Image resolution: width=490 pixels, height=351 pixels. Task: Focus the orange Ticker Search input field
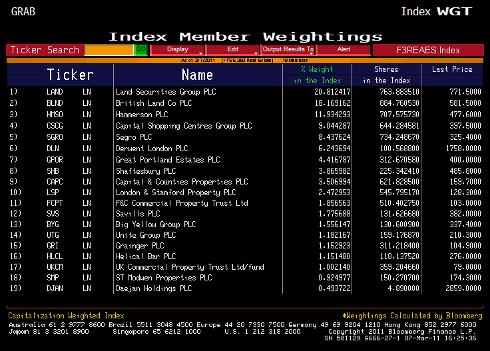tap(109, 50)
